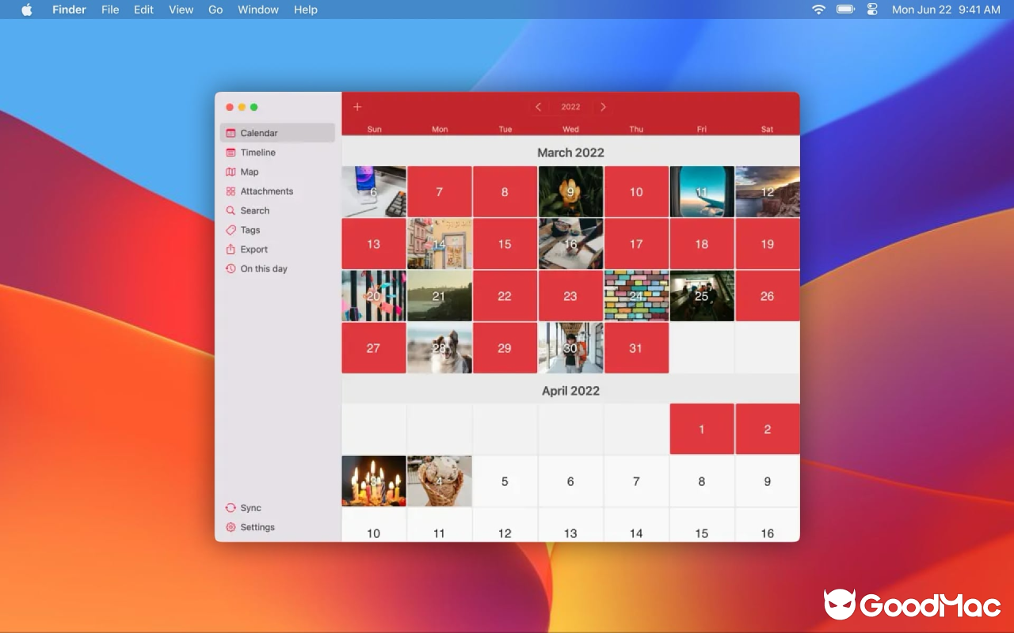Open the Help menu

(306, 9)
